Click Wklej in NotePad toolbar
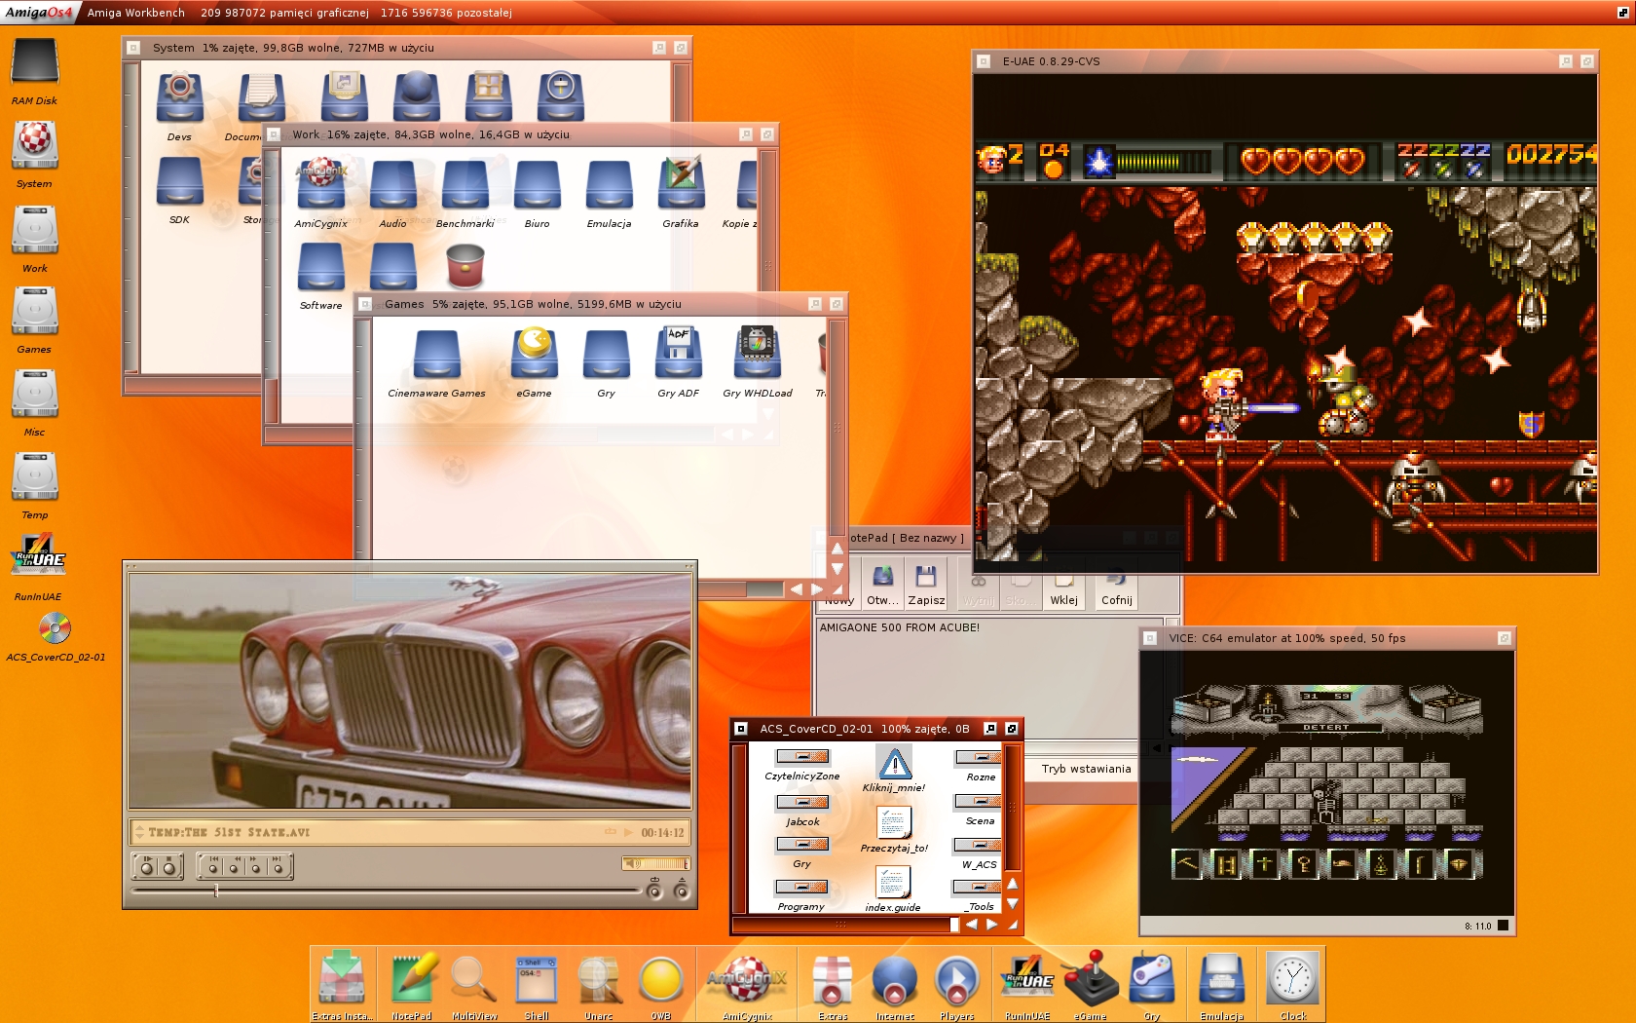The image size is (1636, 1023). [1064, 591]
